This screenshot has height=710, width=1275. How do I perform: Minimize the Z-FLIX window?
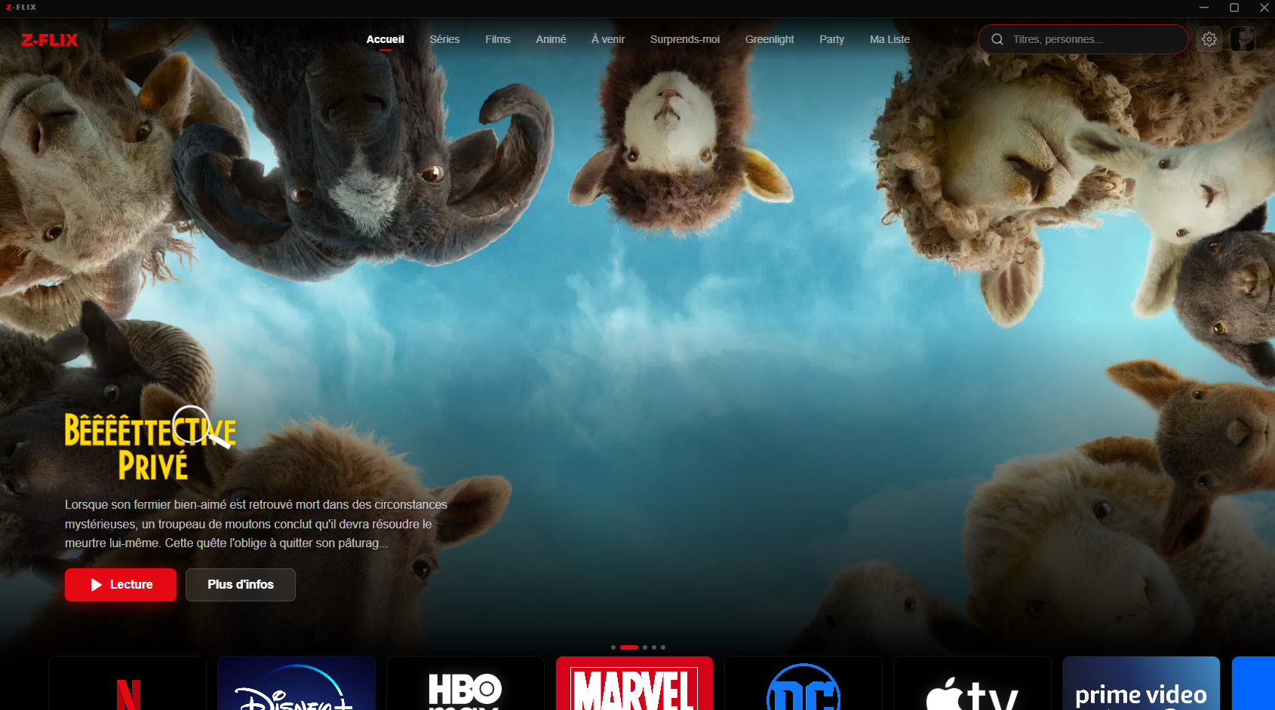[1204, 8]
